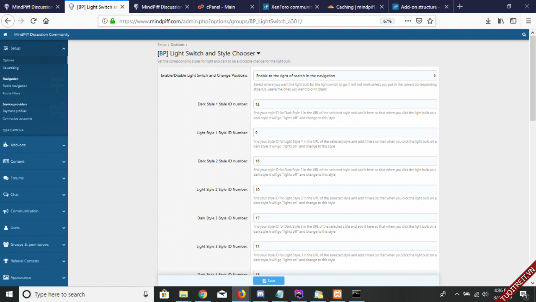Open the Light Switch position dropdown
The height and width of the screenshot is (302, 536).
tap(345, 76)
